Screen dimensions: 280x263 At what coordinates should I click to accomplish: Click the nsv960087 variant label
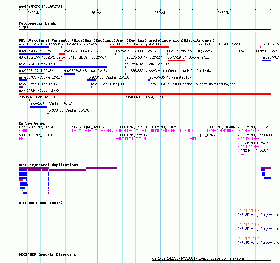click(270, 57)
